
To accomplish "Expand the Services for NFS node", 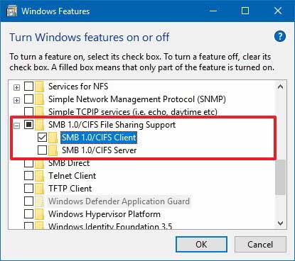I will pyautogui.click(x=16, y=87).
